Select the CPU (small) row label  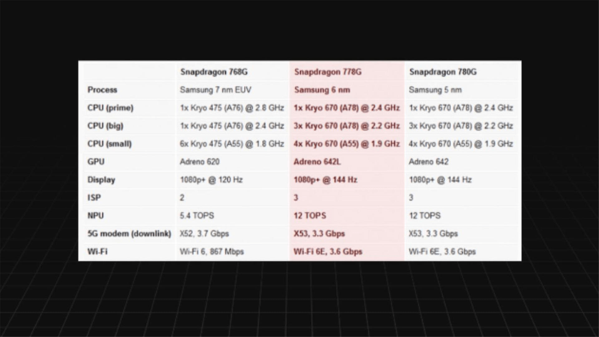pos(110,144)
